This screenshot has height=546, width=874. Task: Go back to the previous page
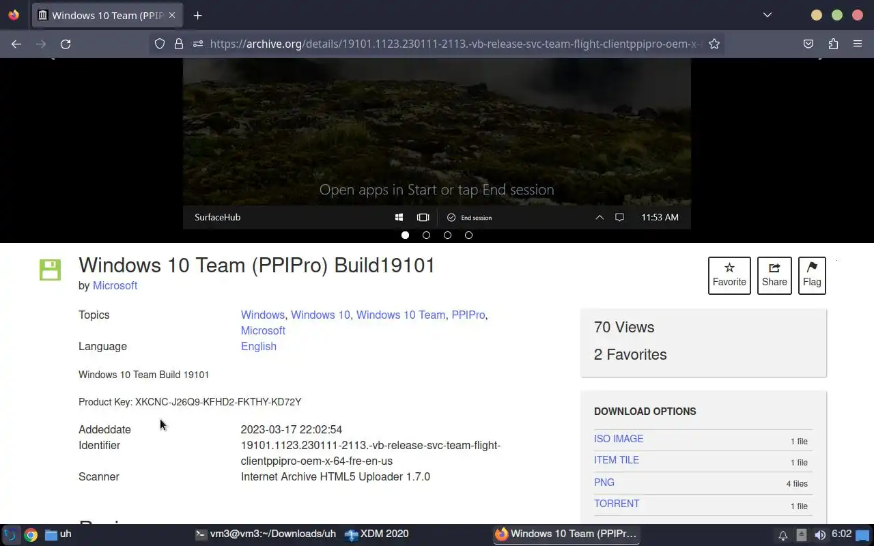[16, 44]
